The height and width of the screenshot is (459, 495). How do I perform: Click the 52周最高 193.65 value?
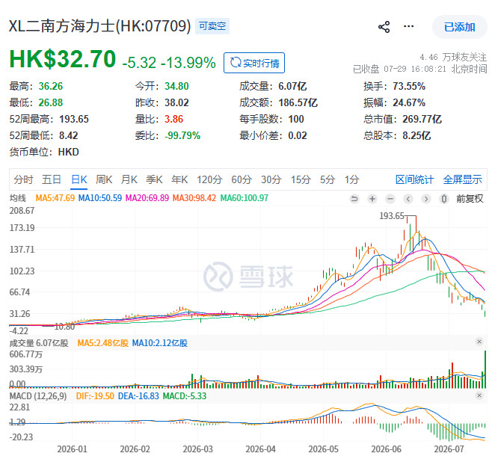[x=74, y=119]
